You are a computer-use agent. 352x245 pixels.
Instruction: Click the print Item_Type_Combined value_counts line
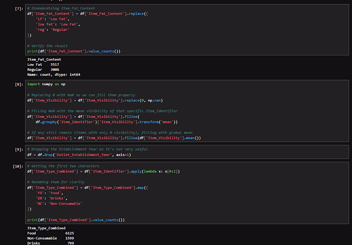click(x=76, y=220)
